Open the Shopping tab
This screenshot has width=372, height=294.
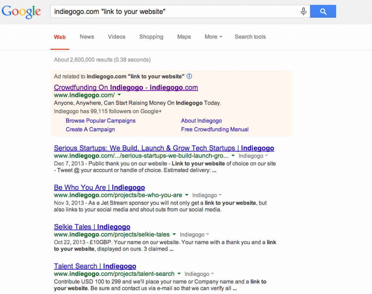[x=151, y=37]
